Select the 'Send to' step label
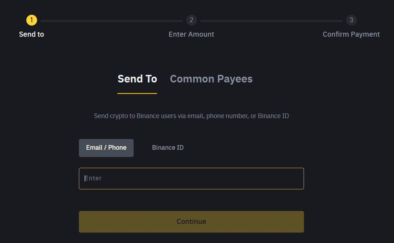 pyautogui.click(x=32, y=34)
